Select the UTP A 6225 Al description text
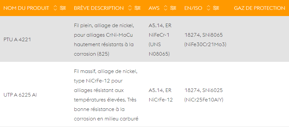The height and width of the screenshot is (127, 289). pos(106,95)
